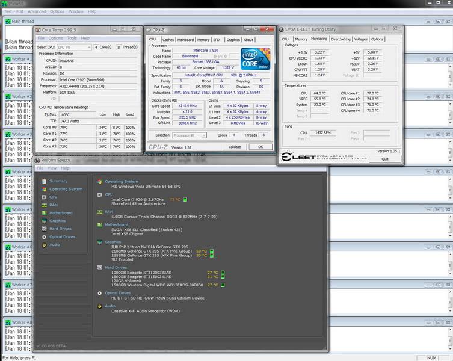Switch to the SPD tab in CPU-Z
453x361 pixels.
pos(217,40)
